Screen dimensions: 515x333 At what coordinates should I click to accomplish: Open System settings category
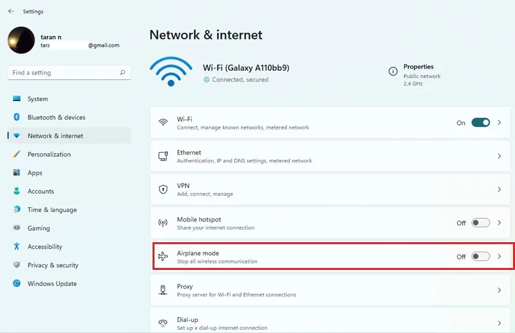(70, 99)
